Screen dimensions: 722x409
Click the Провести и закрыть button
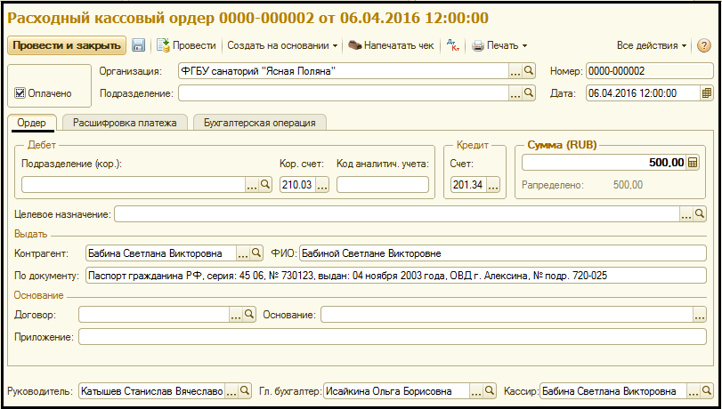[x=67, y=45]
